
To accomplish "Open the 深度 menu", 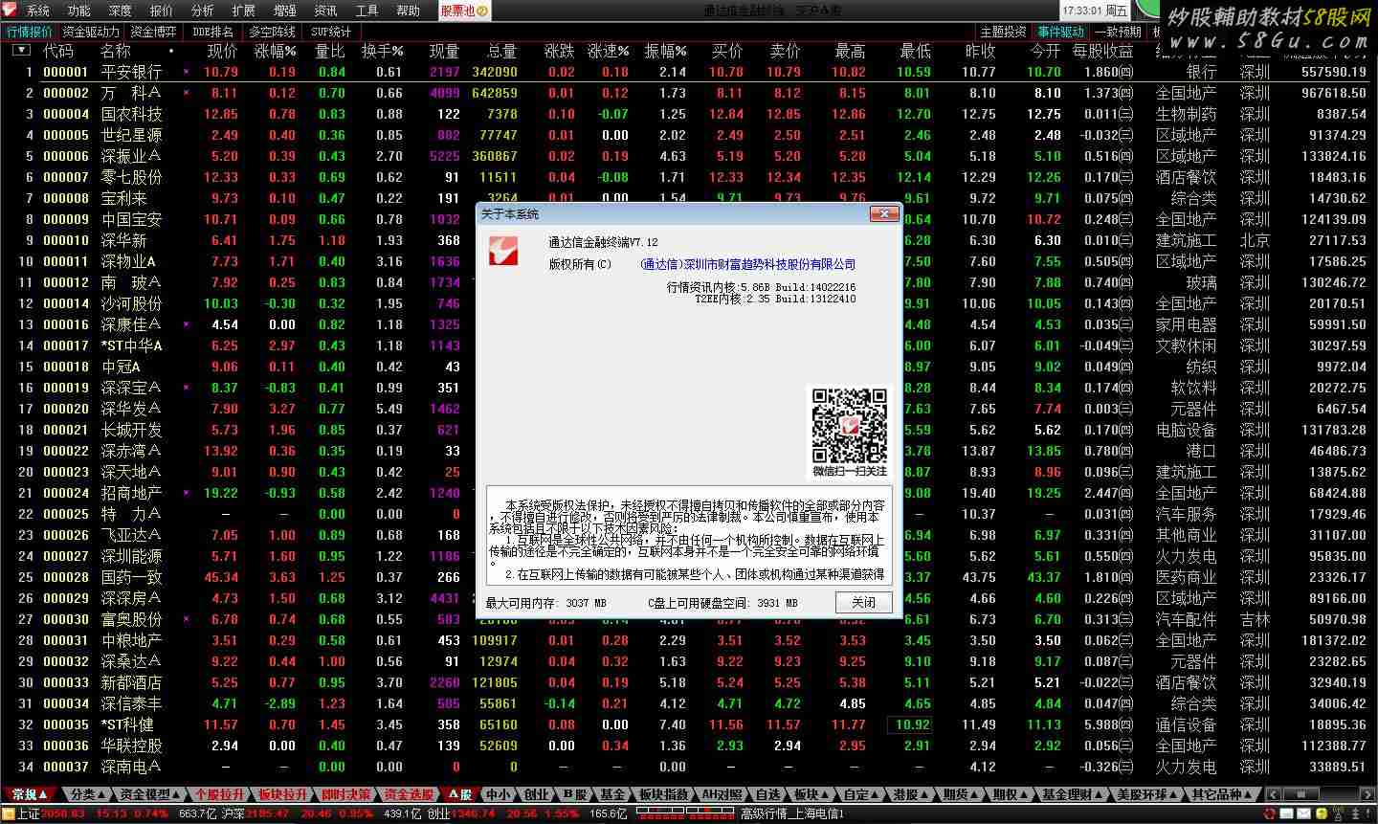I will click(121, 11).
